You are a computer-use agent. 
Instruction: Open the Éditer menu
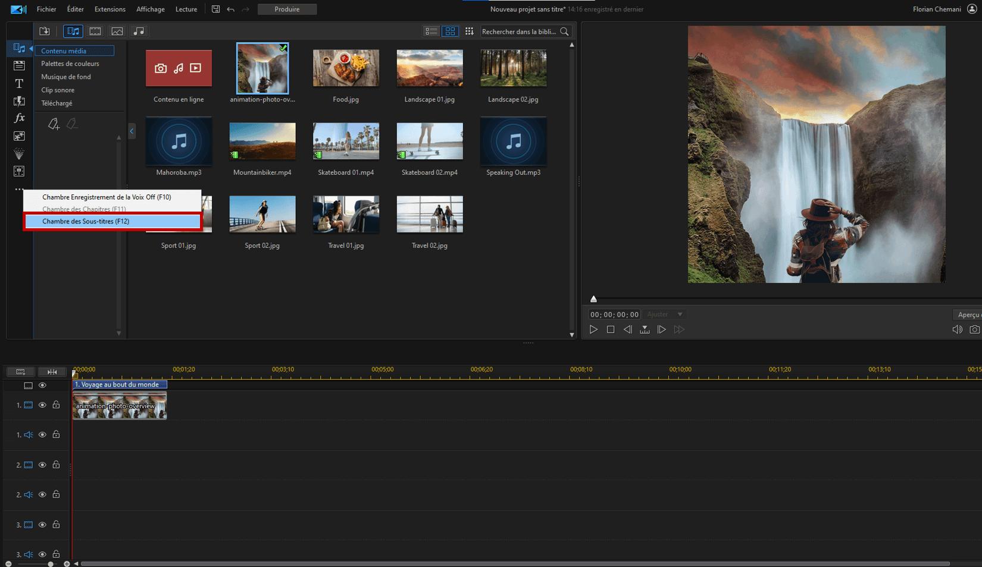[x=75, y=9]
